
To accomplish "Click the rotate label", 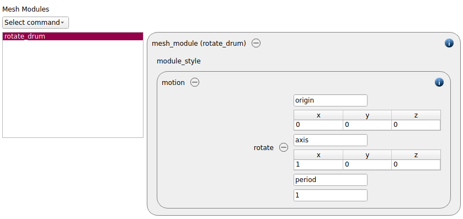I will [x=263, y=148].
